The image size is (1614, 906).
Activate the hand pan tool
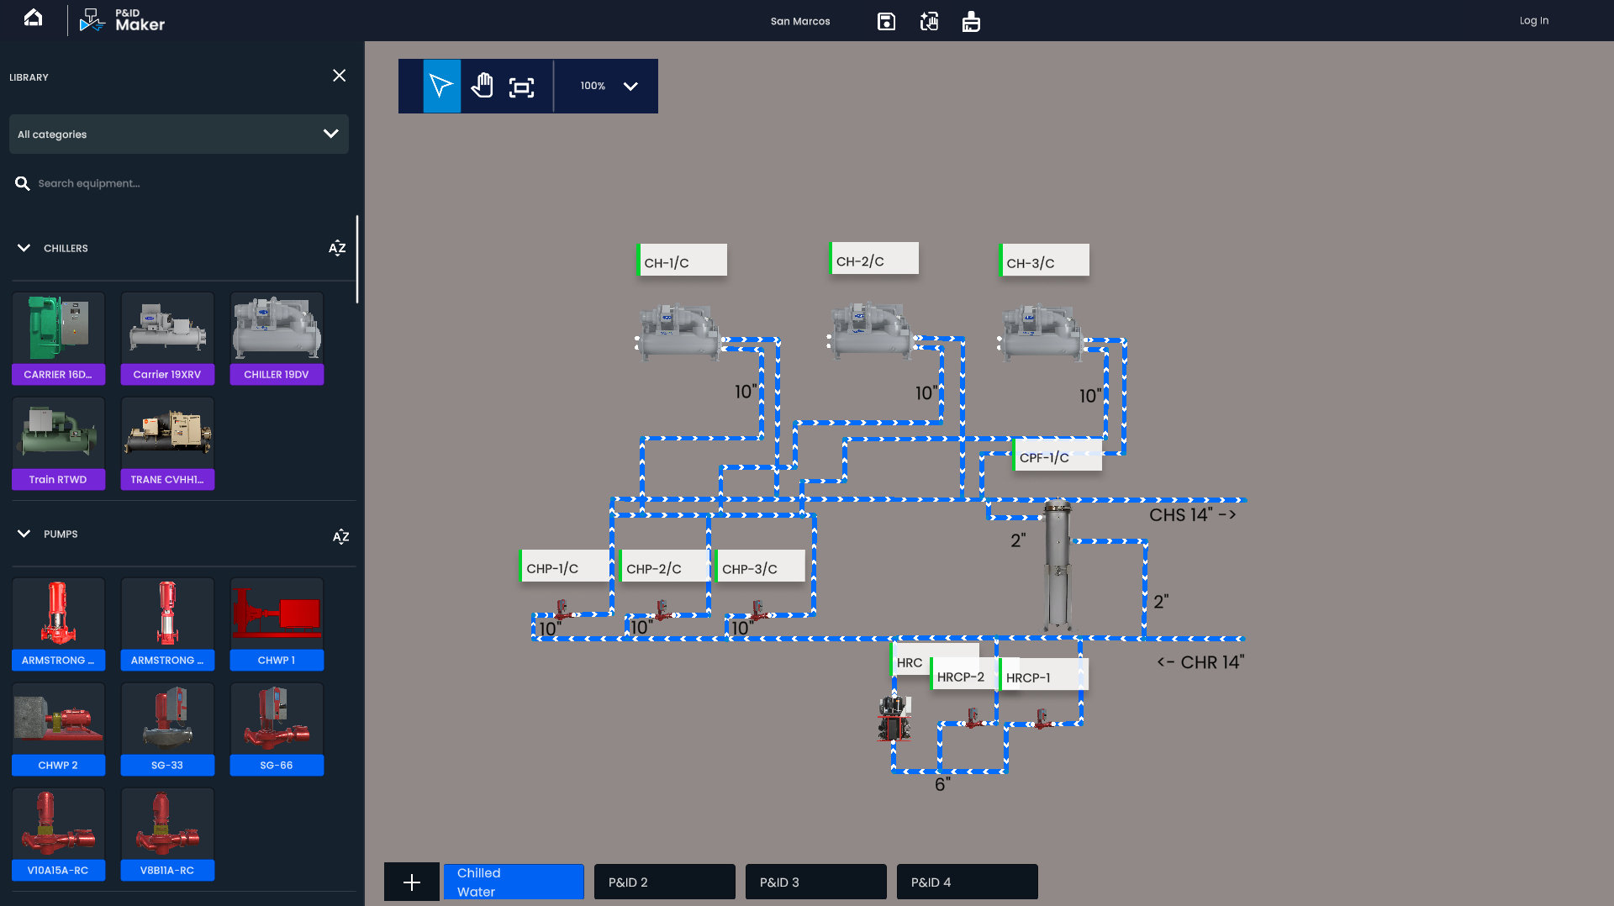(482, 86)
